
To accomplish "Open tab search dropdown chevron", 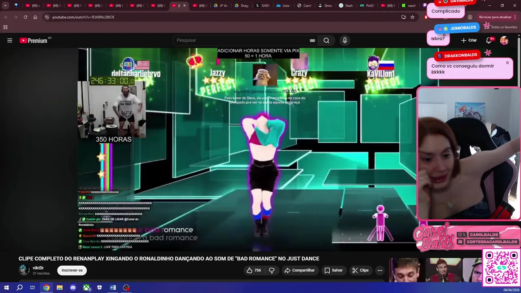I will (x=5, y=5).
